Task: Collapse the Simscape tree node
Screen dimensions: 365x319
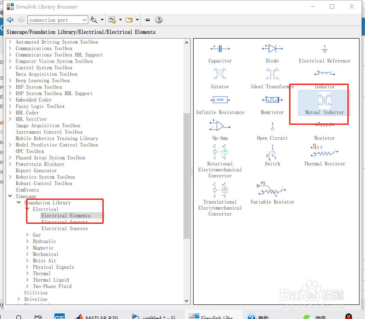Action: click(10, 196)
